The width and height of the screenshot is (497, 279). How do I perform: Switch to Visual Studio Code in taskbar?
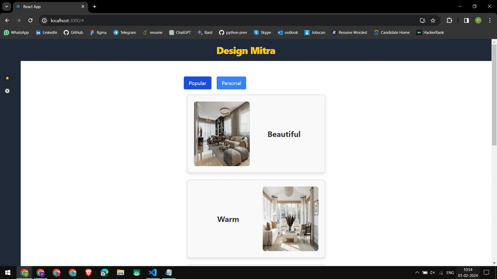(153, 272)
